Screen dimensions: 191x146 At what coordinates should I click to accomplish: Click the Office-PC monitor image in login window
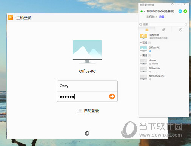click(x=87, y=52)
